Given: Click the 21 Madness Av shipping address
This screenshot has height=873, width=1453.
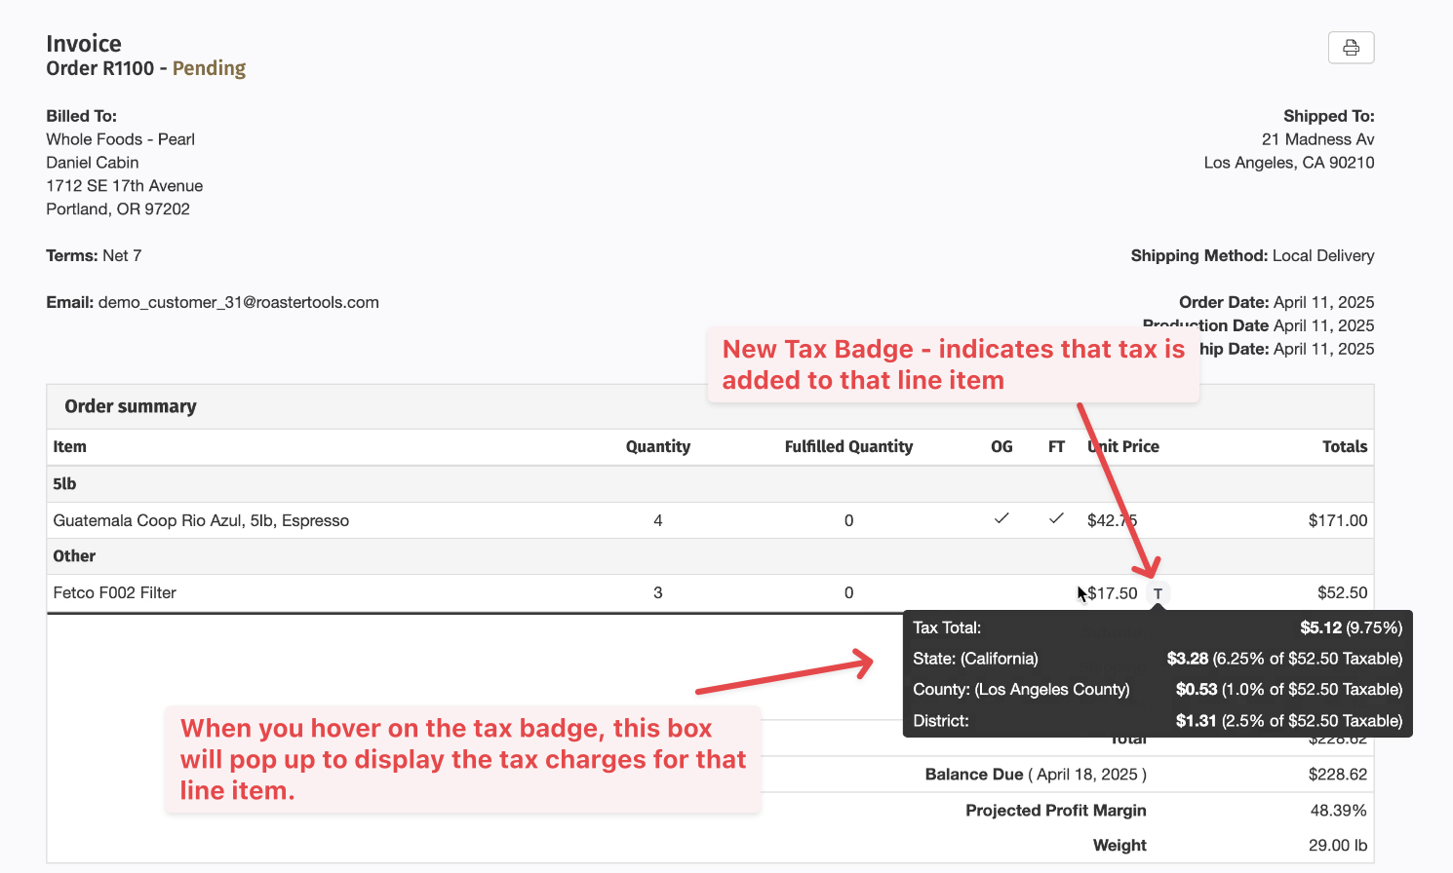Looking at the screenshot, I should (1317, 139).
